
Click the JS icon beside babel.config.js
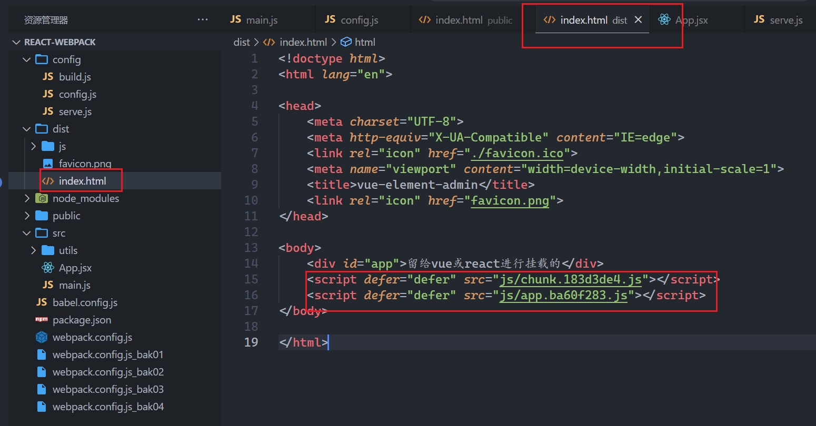pyautogui.click(x=42, y=302)
